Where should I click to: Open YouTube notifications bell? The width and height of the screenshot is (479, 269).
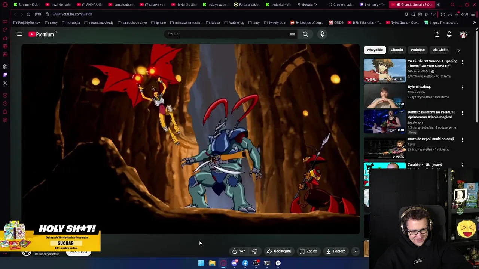click(x=449, y=34)
